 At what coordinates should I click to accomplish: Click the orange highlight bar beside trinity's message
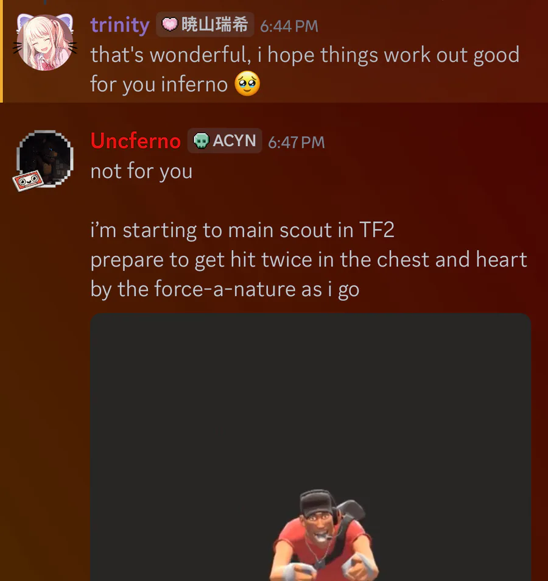(x=1, y=51)
